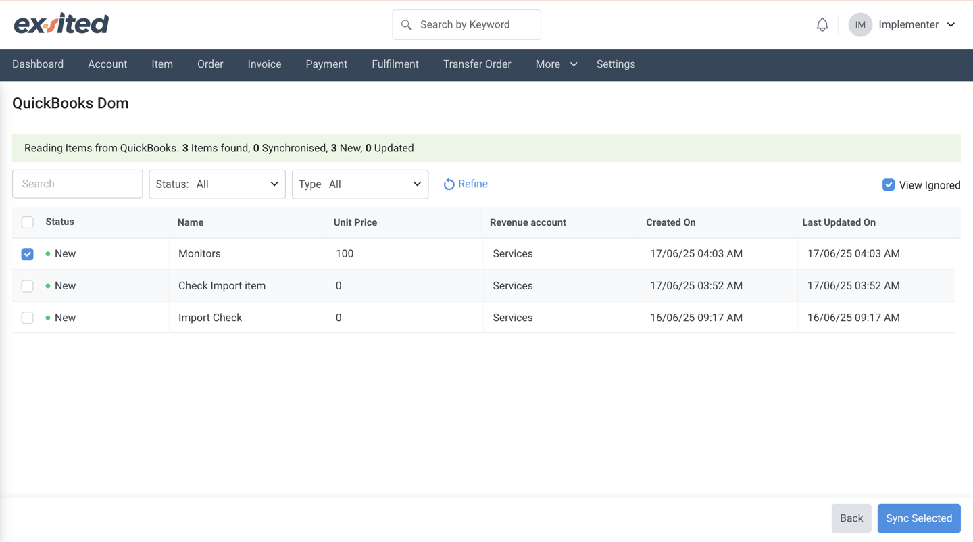Open the Order menu
Image resolution: width=973 pixels, height=542 pixels.
click(x=210, y=64)
